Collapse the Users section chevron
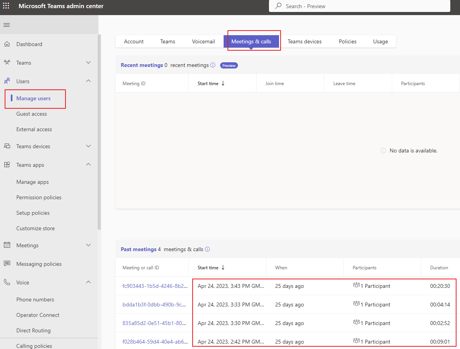 pos(88,81)
